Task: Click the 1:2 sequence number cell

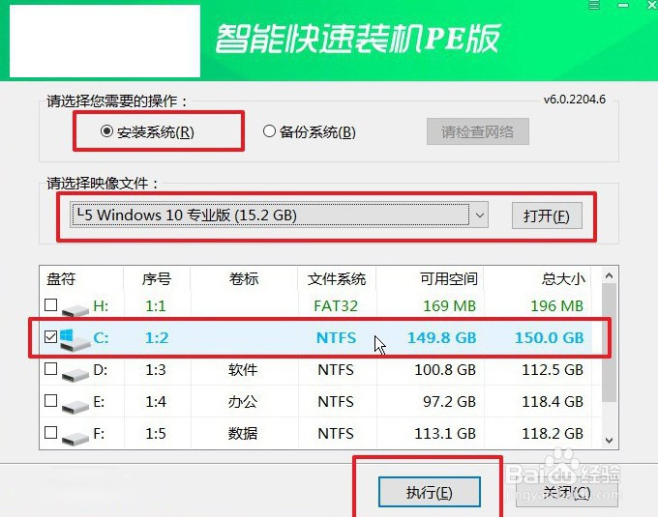Action: [x=157, y=337]
